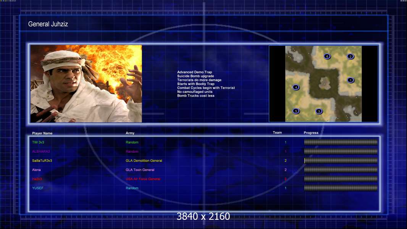Click the Progress column header
Screen dimensions: 407x229
pos(311,133)
